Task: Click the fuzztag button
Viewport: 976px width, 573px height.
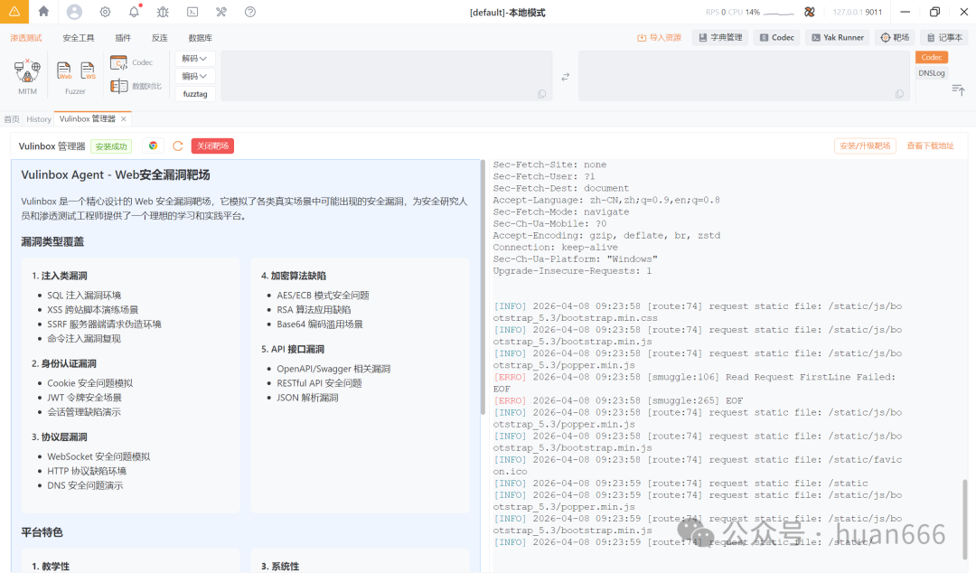Action: click(195, 94)
